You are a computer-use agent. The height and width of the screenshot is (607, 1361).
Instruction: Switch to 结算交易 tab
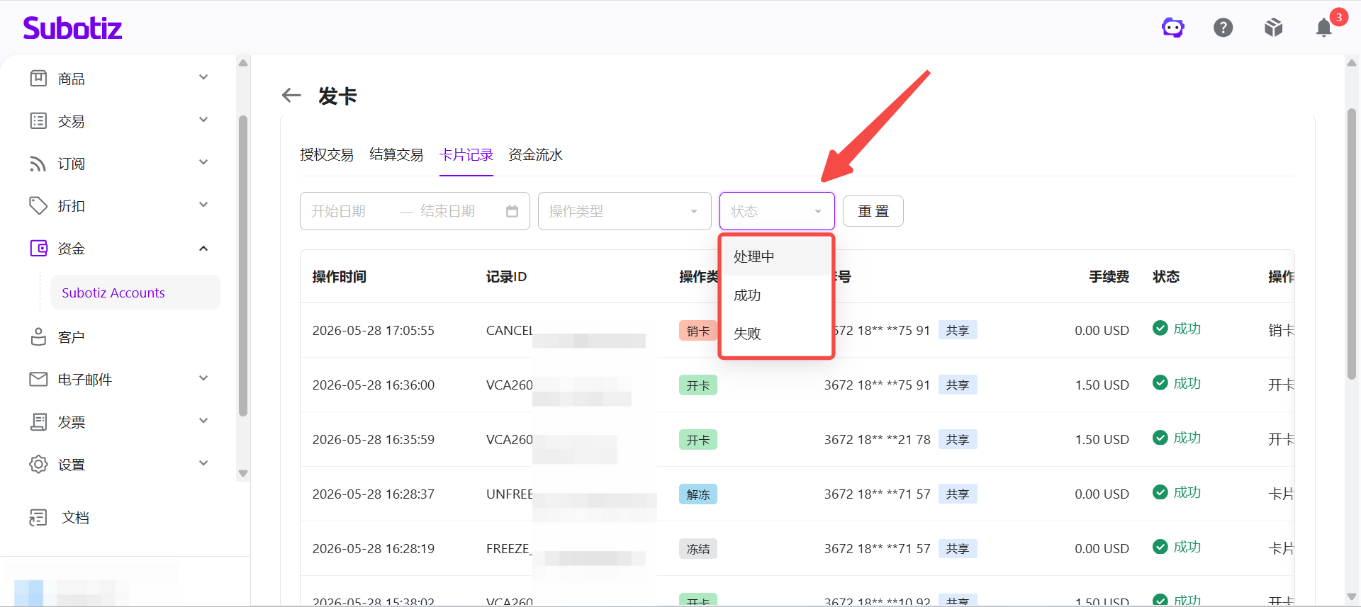[x=396, y=154]
